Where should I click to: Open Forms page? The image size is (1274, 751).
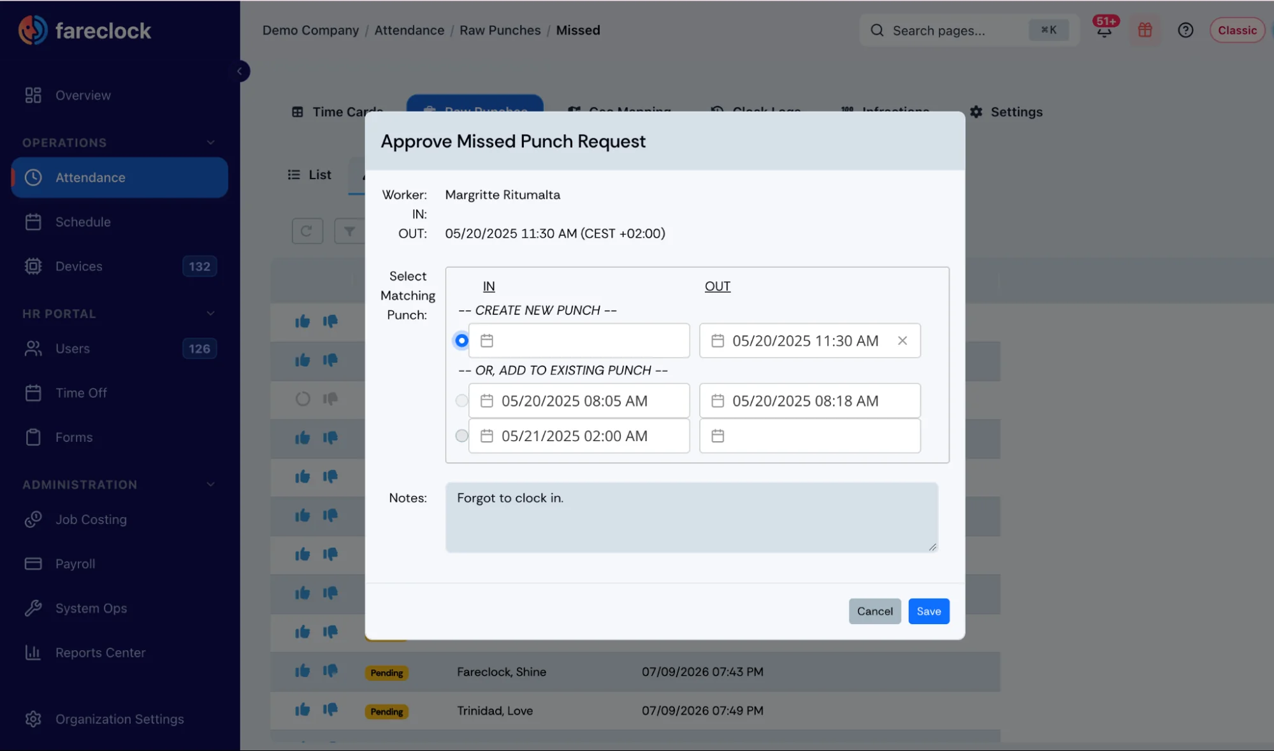pos(120,437)
